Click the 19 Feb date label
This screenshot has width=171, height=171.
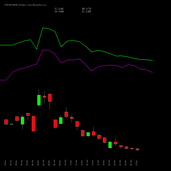point(104,163)
